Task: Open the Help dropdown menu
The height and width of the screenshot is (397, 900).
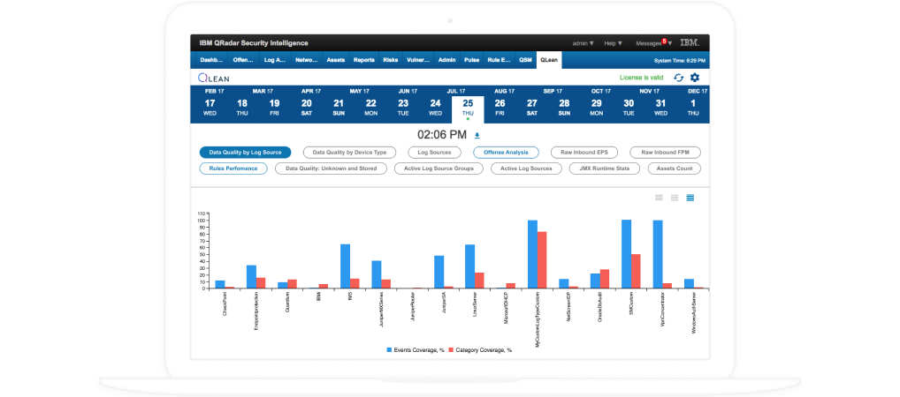Action: point(613,43)
